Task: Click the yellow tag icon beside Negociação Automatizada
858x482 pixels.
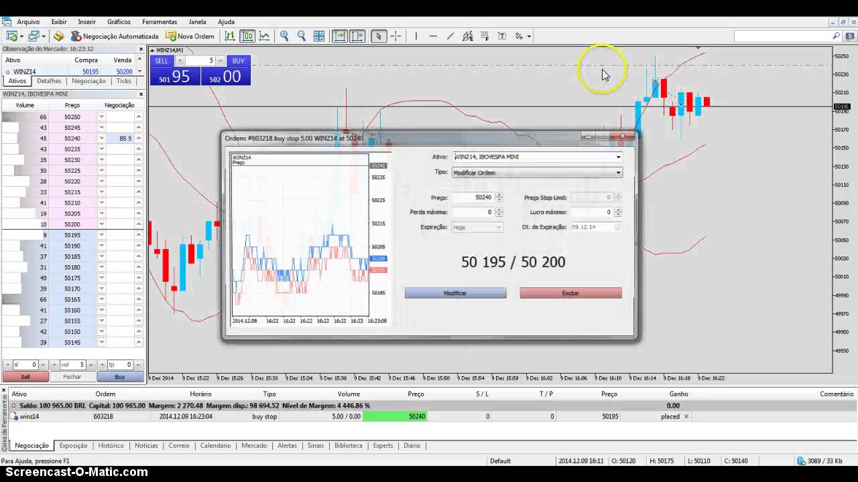Action: tap(59, 36)
